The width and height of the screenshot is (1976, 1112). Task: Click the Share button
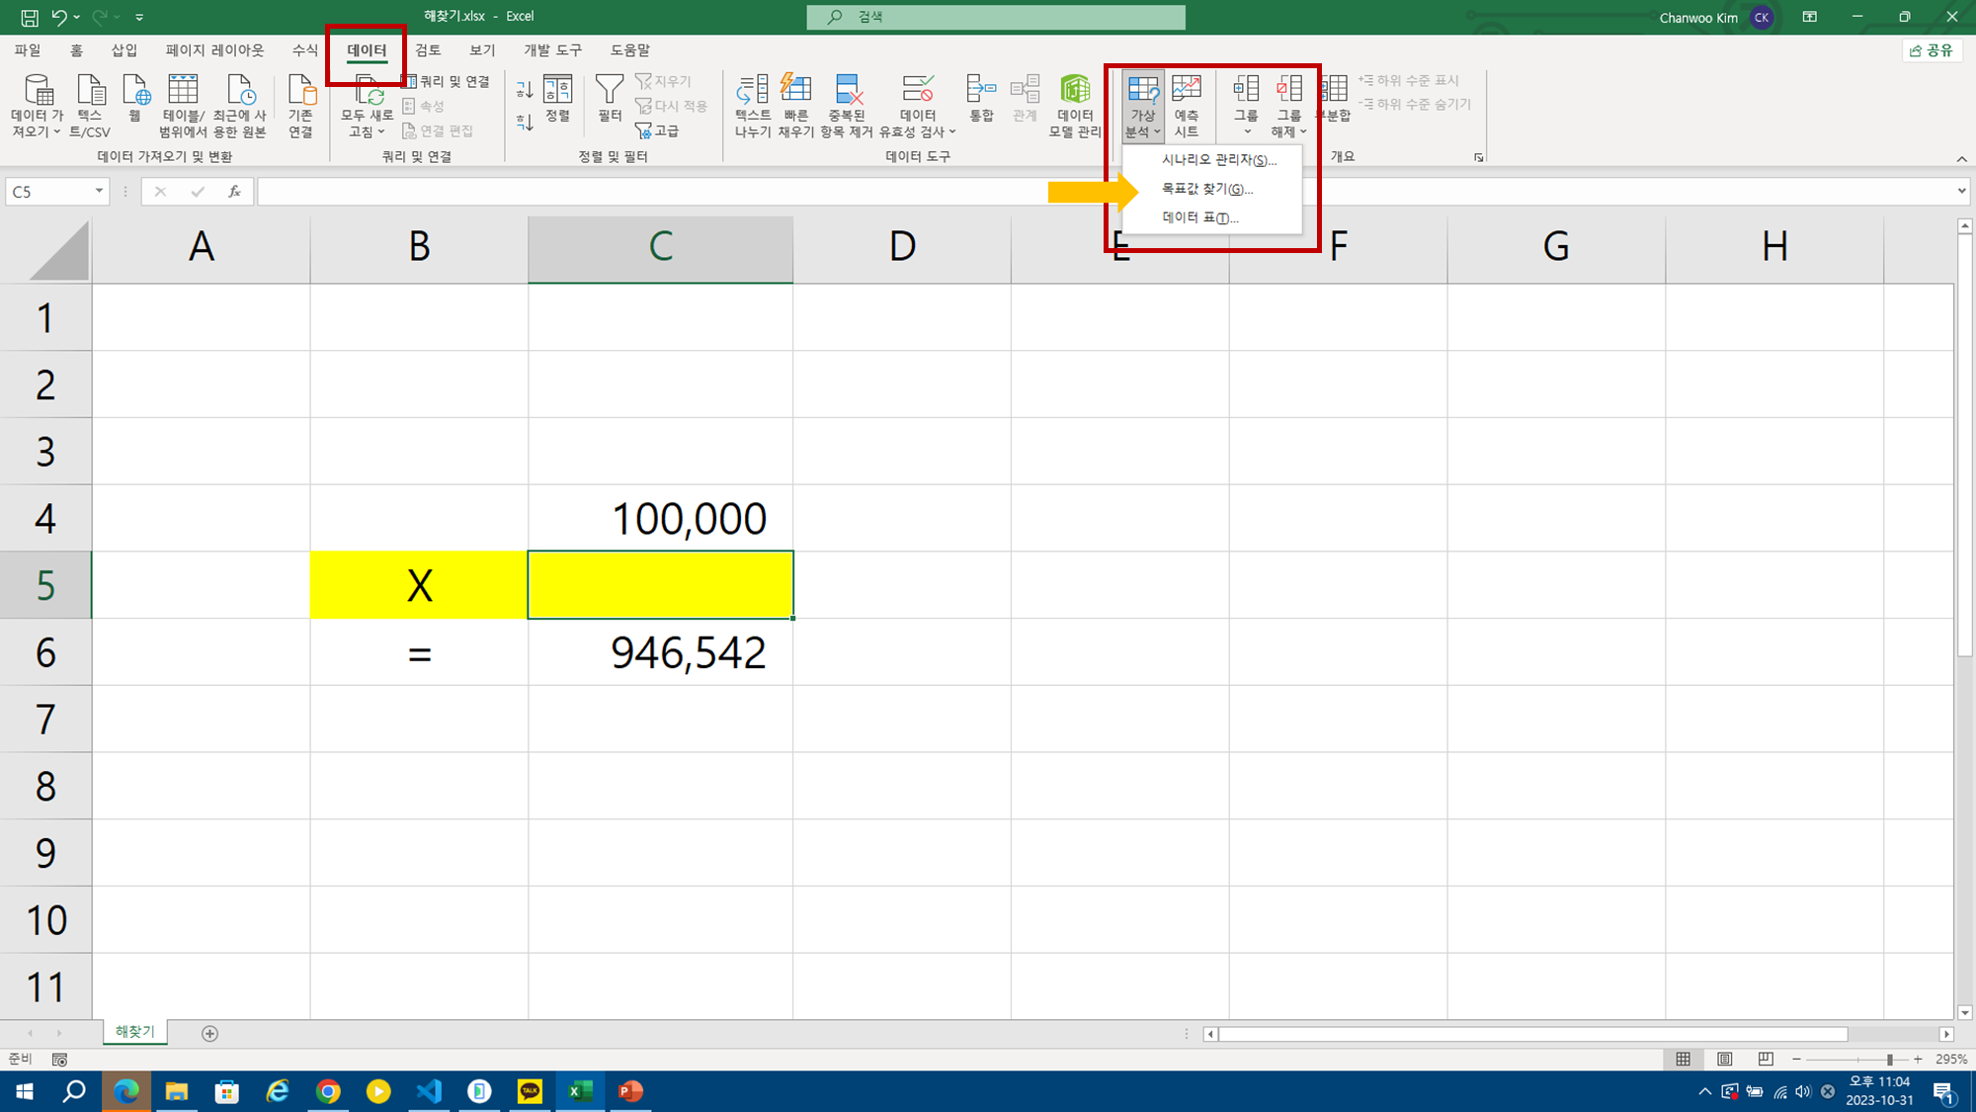click(1933, 50)
